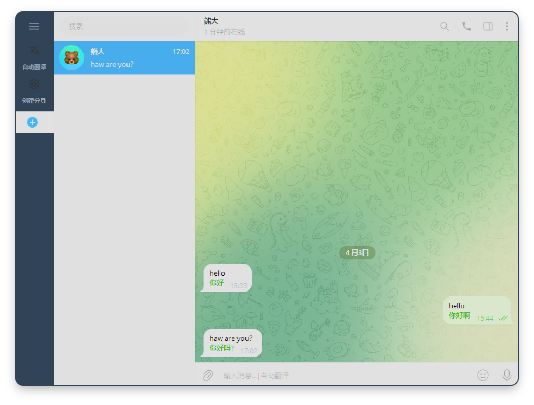Select the sent 'hello' message at 16:44

click(477, 310)
